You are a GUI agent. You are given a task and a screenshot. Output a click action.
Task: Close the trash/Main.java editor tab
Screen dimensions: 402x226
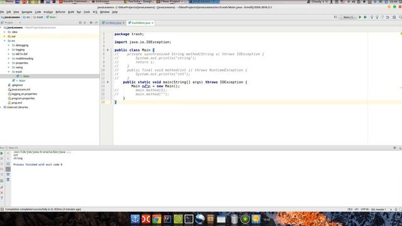click(153, 23)
